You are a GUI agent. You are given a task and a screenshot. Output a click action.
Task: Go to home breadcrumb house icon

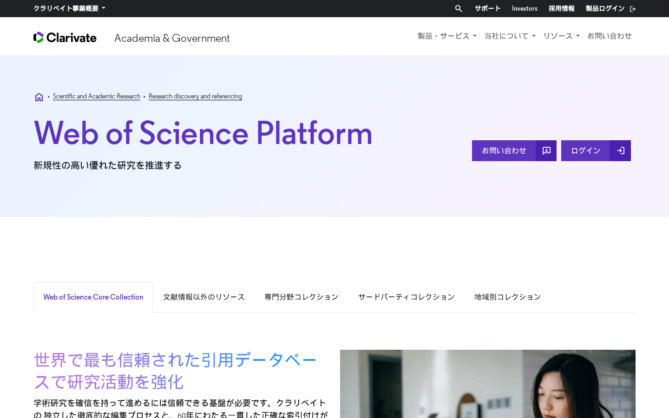point(39,97)
